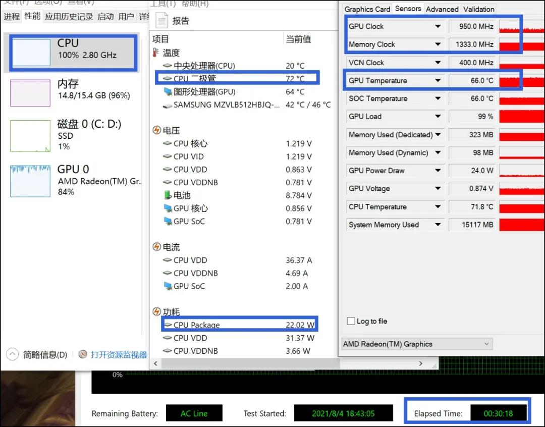Open the Resource Monitor link
545x427 pixels.
tap(119, 355)
